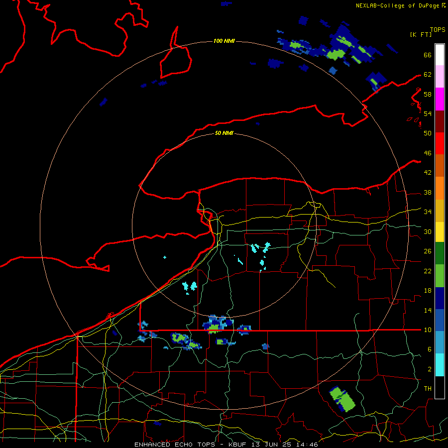Click the legend value 46

428,153
